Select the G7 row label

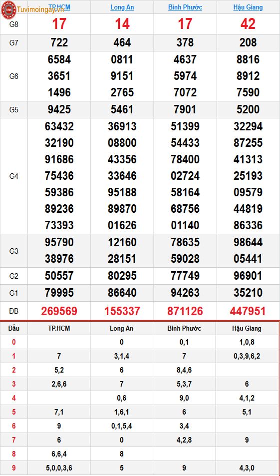[x=14, y=43]
